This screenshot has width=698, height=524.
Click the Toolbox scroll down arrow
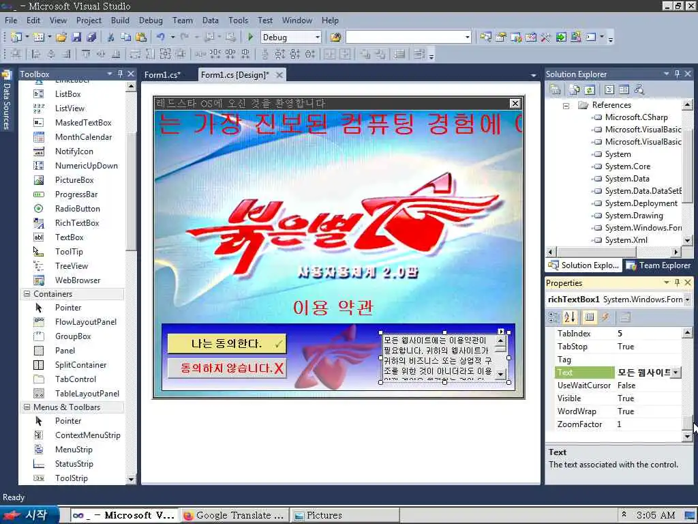click(131, 480)
